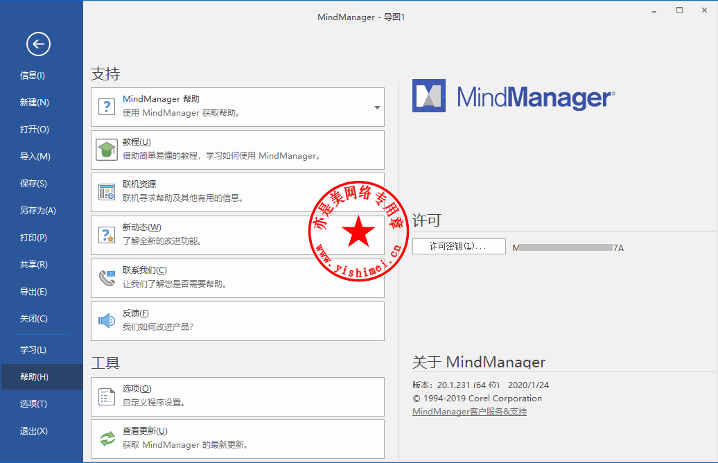
Task: Click the description 我们如何改进产品?
Action: pyautogui.click(x=158, y=327)
